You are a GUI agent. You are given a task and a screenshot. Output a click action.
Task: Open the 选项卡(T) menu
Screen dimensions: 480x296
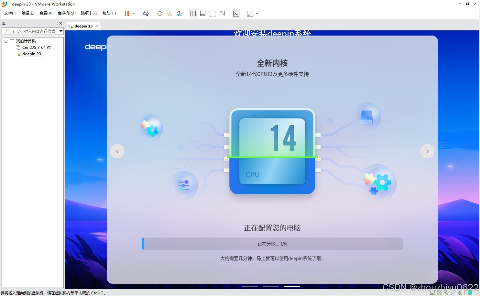click(89, 13)
